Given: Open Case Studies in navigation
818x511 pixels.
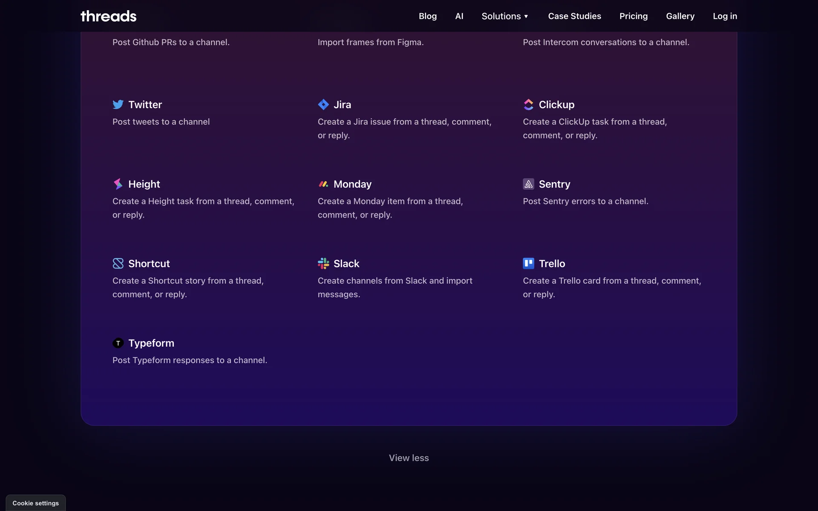Looking at the screenshot, I should point(574,16).
